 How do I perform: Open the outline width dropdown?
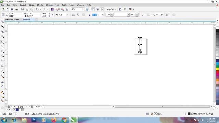tap(102, 15)
